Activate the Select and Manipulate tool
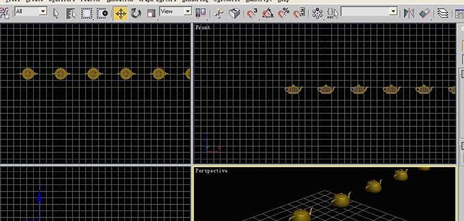464x221 pixels. 219,14
